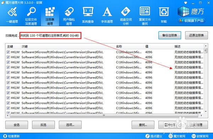Open 系统瘦身 system slimming tool
This screenshot has height=139, width=213.
pyautogui.click(x=88, y=15)
